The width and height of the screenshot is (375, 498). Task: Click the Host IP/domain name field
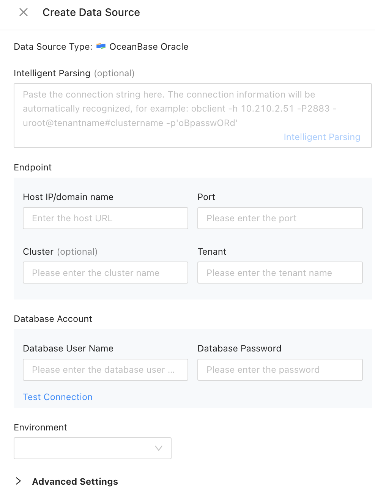(x=105, y=218)
